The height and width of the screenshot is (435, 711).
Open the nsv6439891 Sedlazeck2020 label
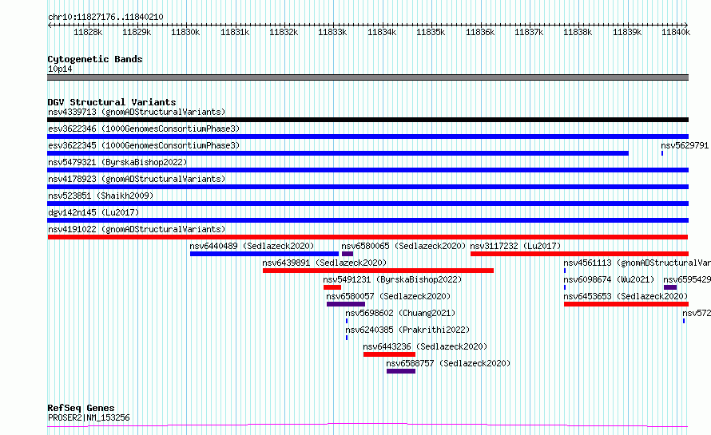324,263
